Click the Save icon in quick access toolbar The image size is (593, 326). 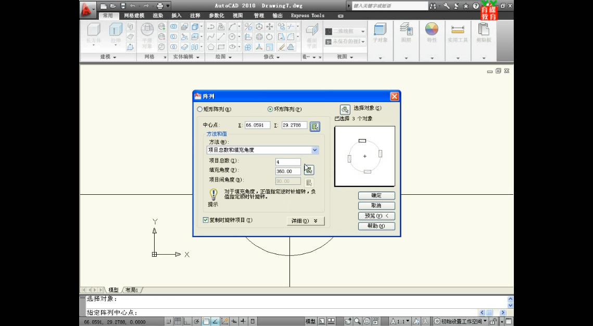tap(122, 6)
